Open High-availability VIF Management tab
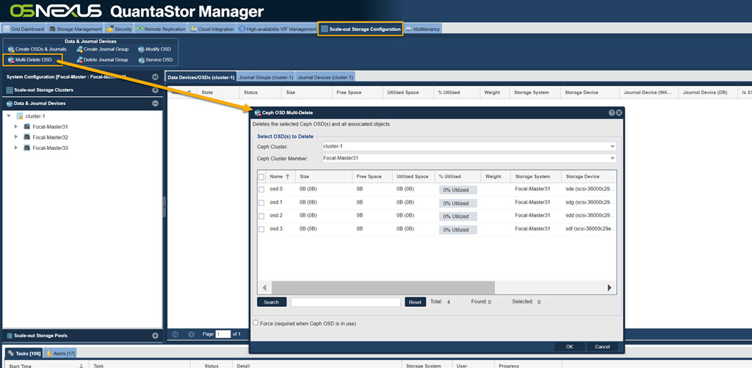The width and height of the screenshot is (752, 368). pos(277,29)
